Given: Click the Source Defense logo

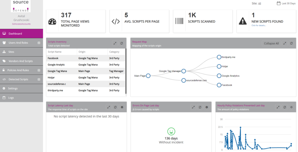Looking at the screenshot, I should [x=21, y=6].
